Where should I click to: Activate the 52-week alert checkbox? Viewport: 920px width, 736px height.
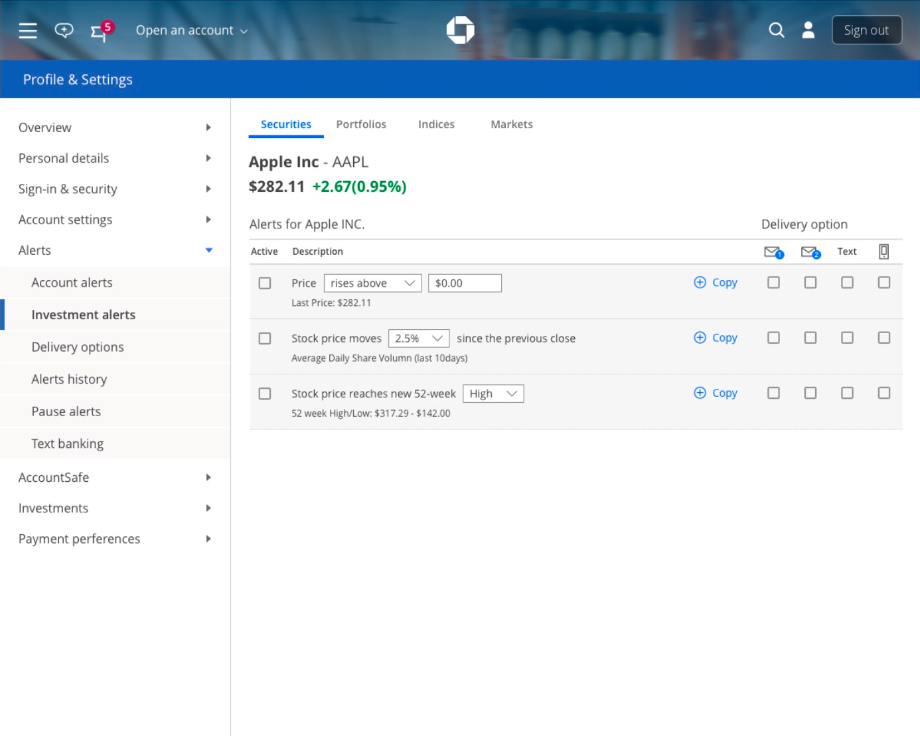[x=265, y=394]
